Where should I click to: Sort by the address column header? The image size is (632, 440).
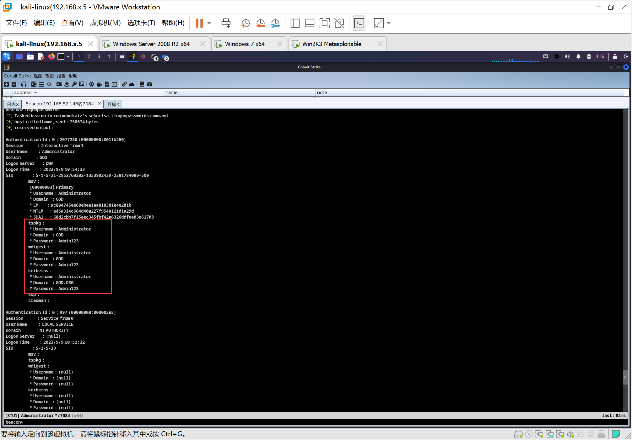pos(23,92)
